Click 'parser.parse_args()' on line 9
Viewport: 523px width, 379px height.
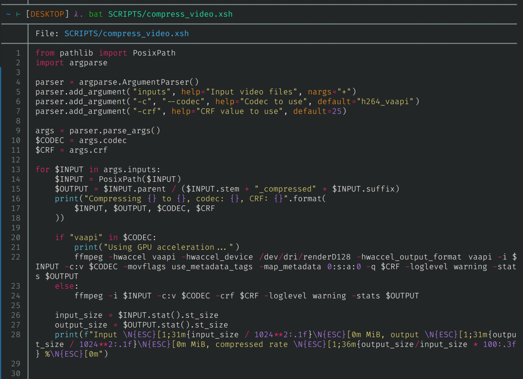115,131
